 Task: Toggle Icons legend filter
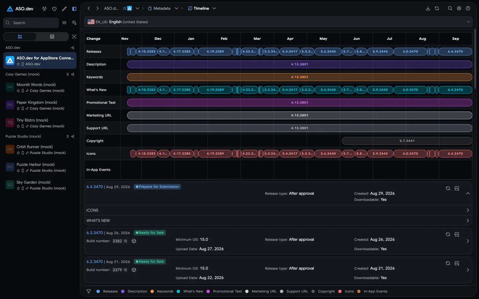click(x=346, y=291)
